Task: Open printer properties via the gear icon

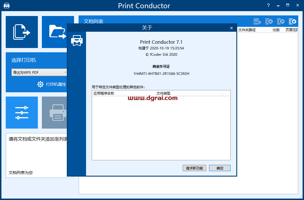Action: (x=40, y=84)
